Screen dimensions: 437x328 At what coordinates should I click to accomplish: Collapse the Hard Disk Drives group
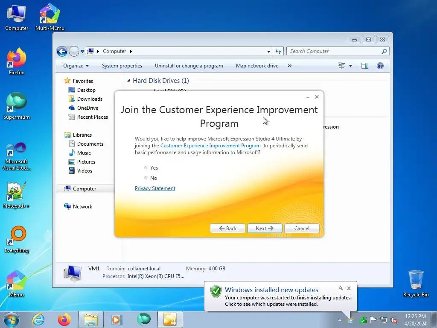pos(128,81)
